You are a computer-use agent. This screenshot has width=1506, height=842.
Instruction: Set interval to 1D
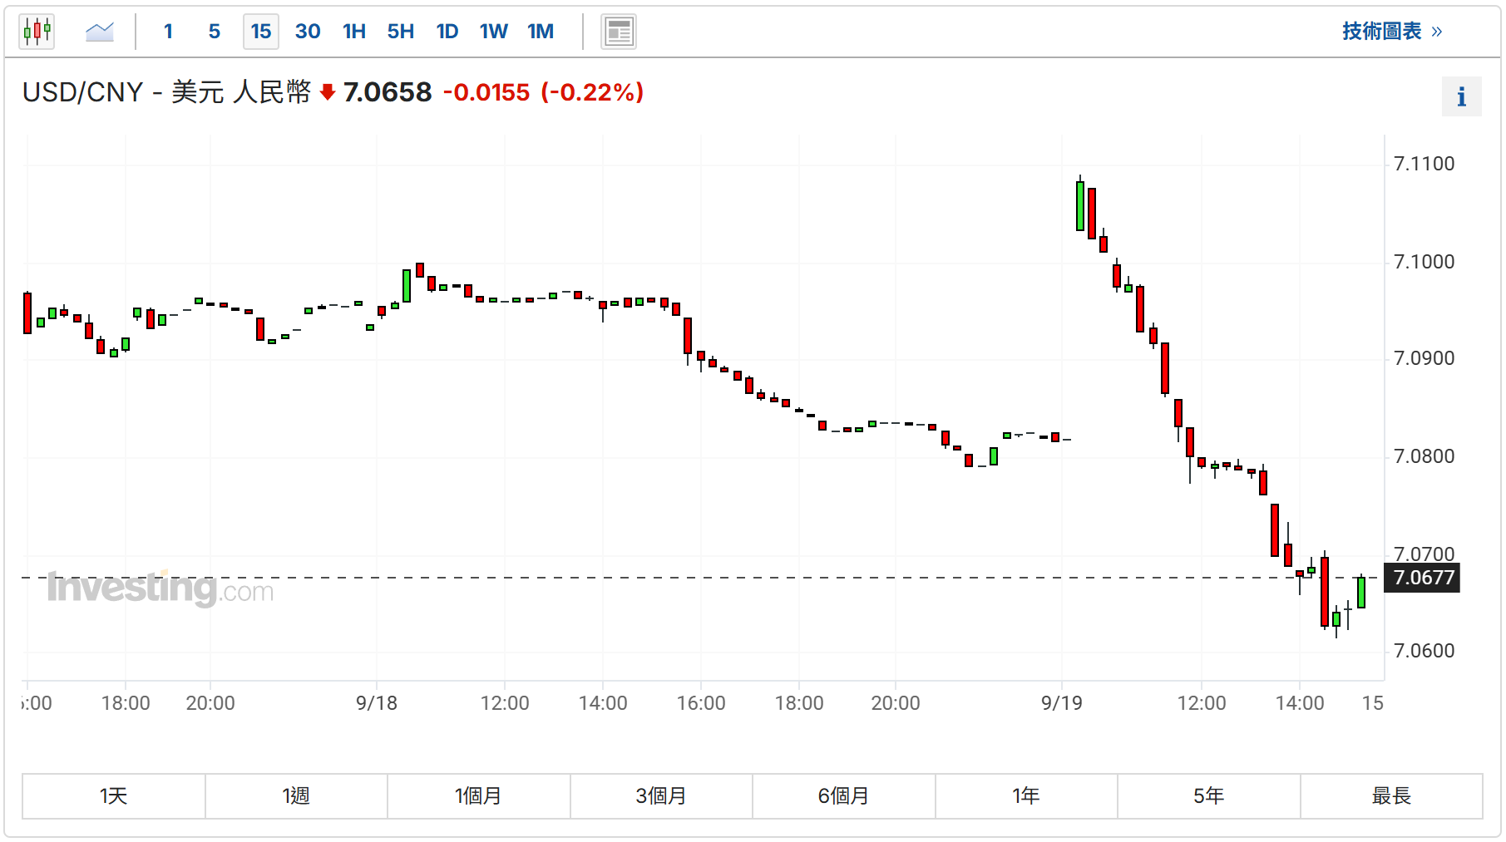[x=447, y=32]
